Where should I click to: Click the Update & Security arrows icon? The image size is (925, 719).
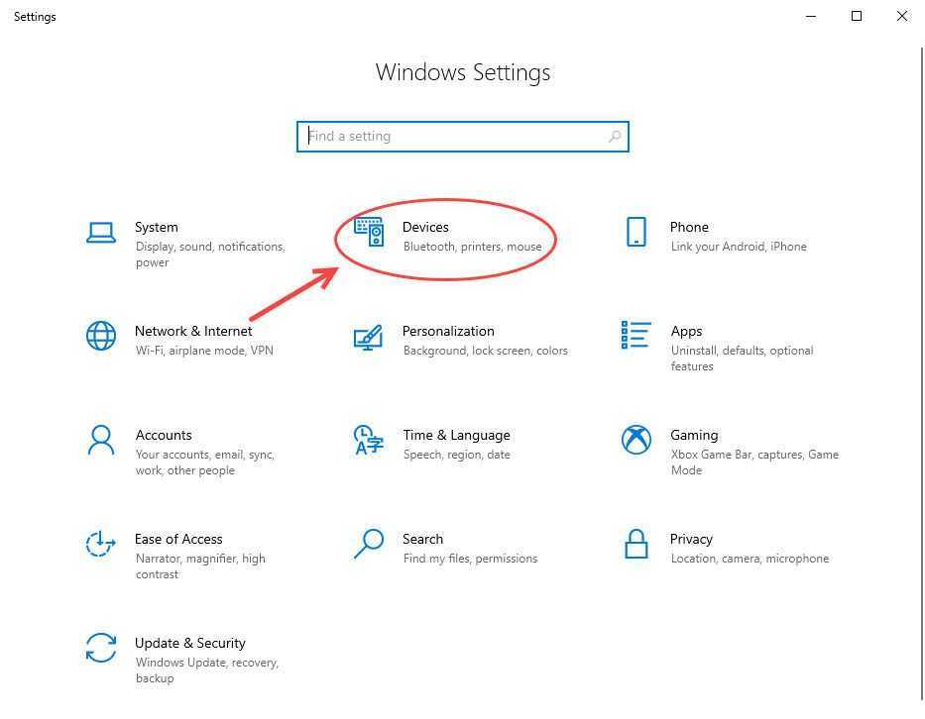tap(101, 648)
